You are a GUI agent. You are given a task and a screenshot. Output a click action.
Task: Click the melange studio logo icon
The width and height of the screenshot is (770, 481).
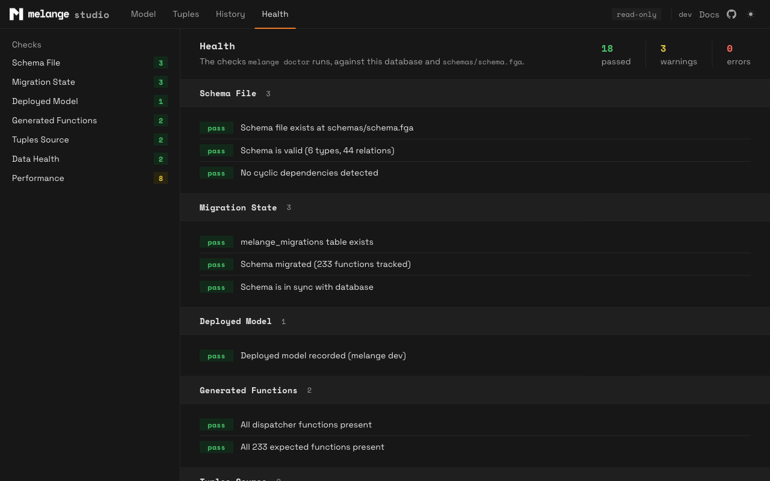click(16, 14)
